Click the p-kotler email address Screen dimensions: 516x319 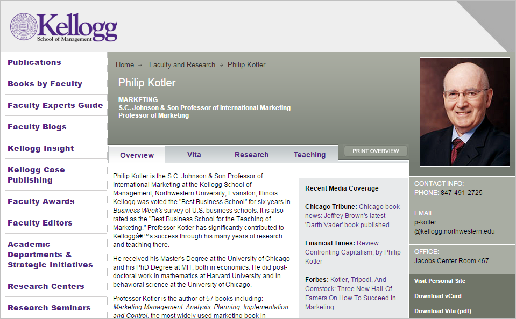(454, 227)
